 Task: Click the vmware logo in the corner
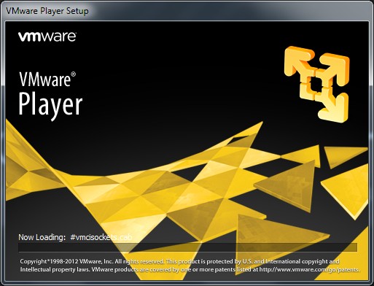tap(47, 36)
